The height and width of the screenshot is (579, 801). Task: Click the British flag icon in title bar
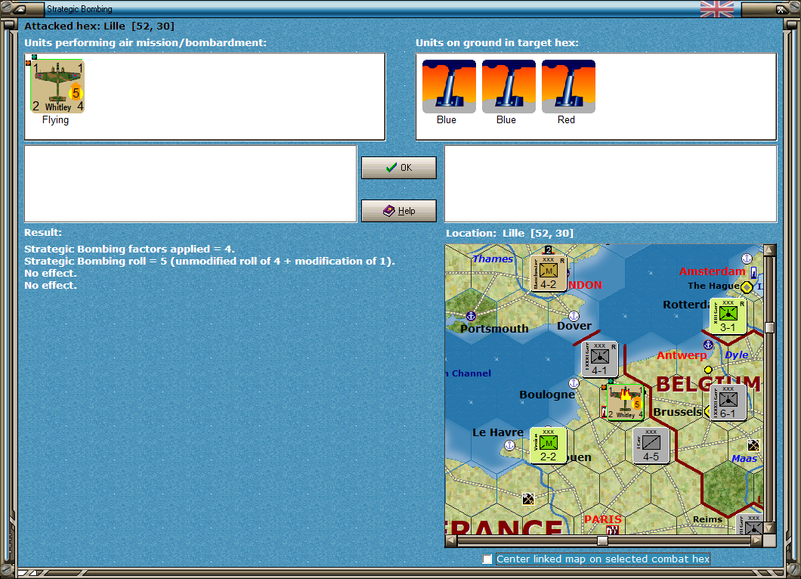pos(716,8)
